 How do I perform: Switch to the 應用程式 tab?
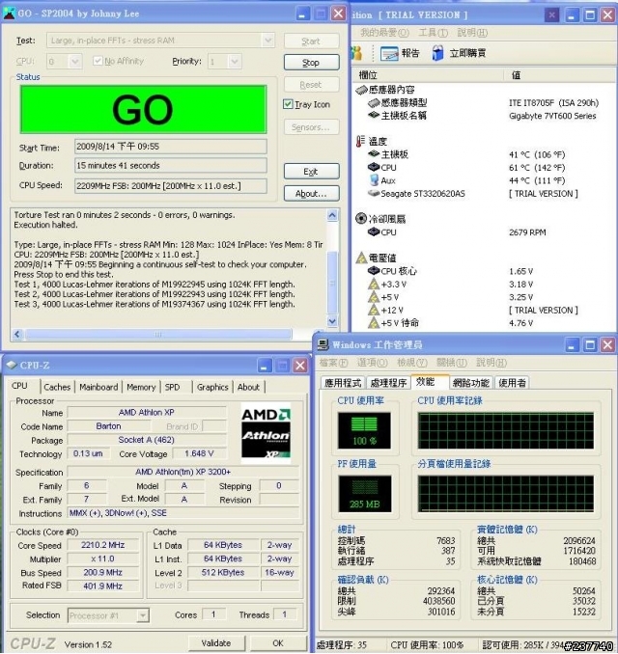(343, 383)
